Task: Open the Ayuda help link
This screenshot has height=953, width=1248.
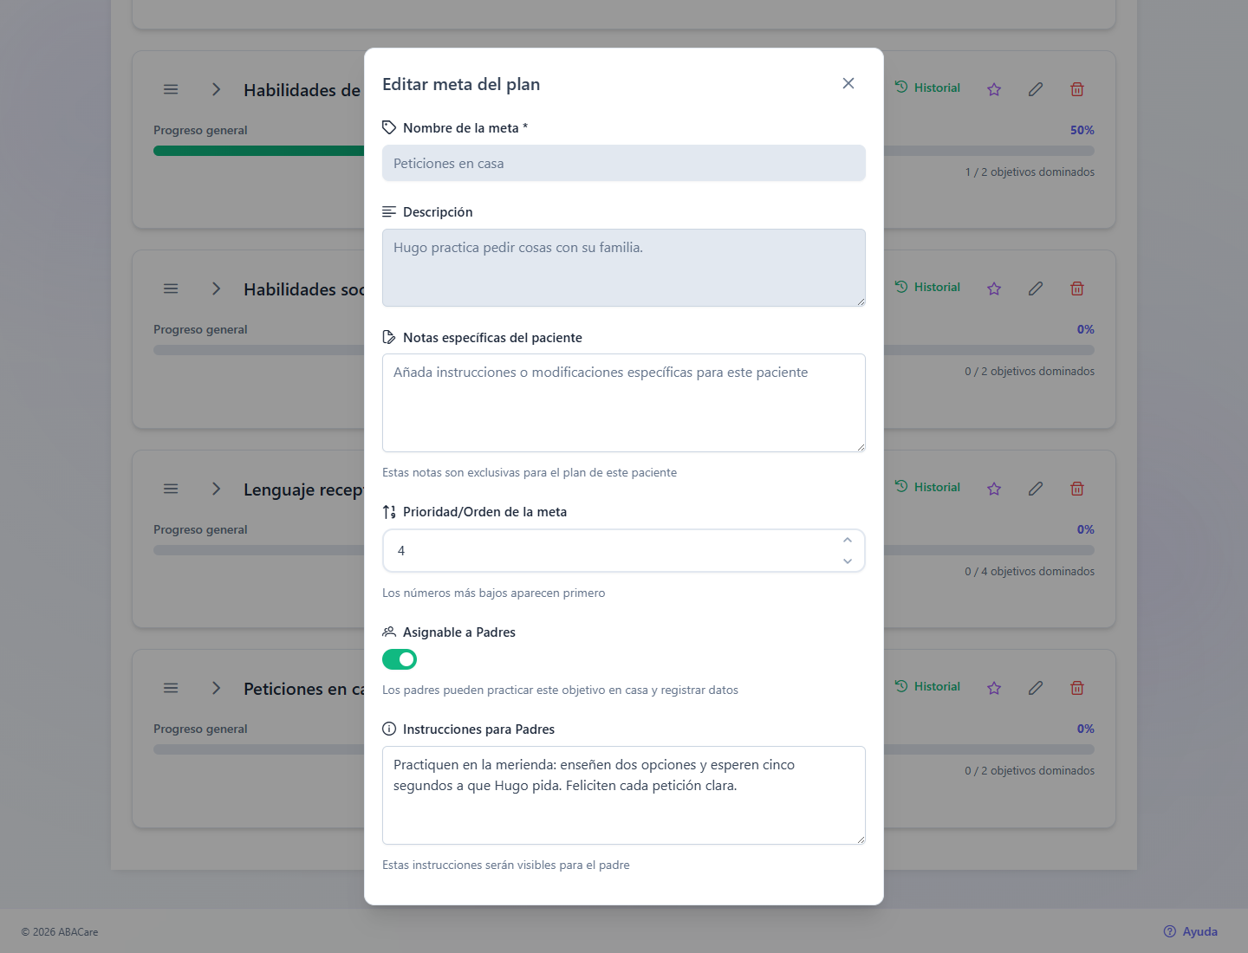Action: pos(1191,931)
